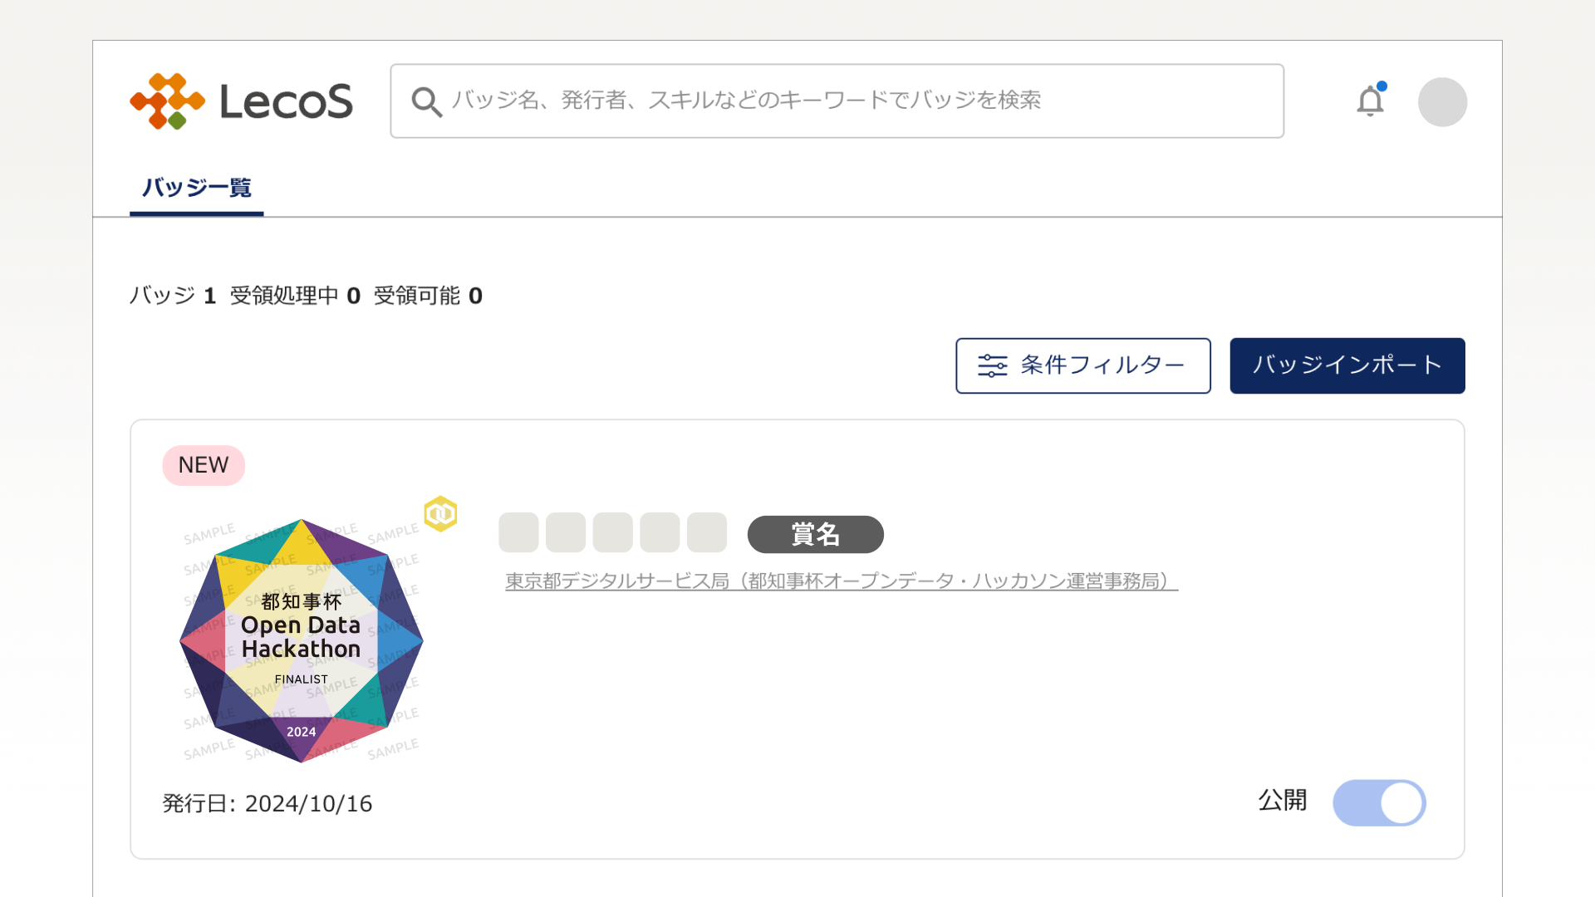Open the notifications bell
The image size is (1595, 897).
[x=1370, y=102]
